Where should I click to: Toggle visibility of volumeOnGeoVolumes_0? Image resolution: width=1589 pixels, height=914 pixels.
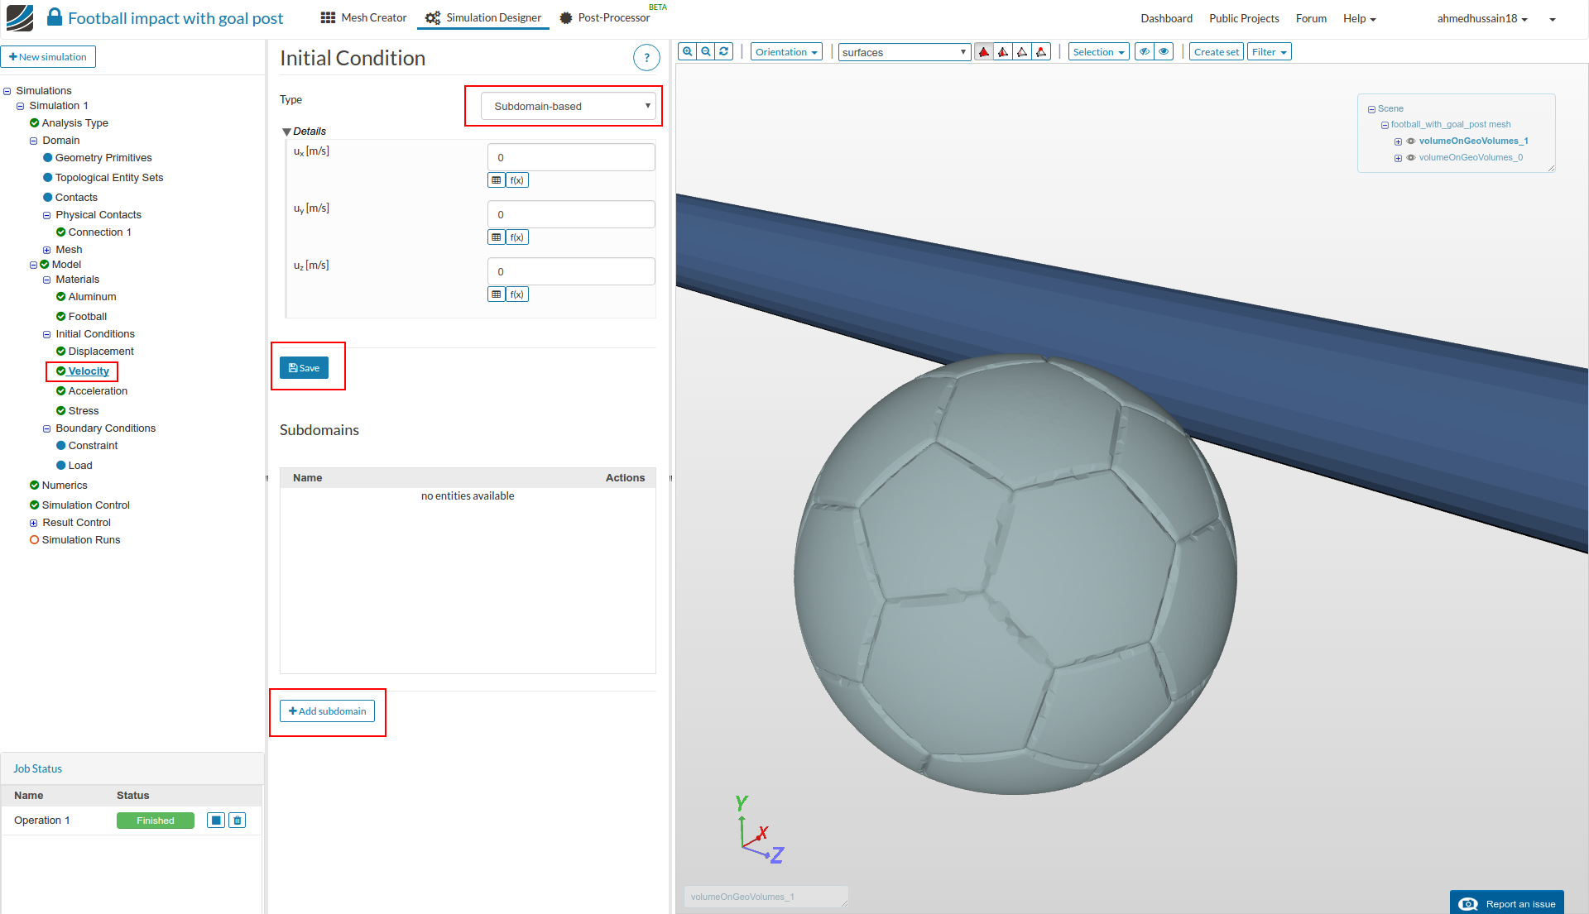(x=1411, y=158)
